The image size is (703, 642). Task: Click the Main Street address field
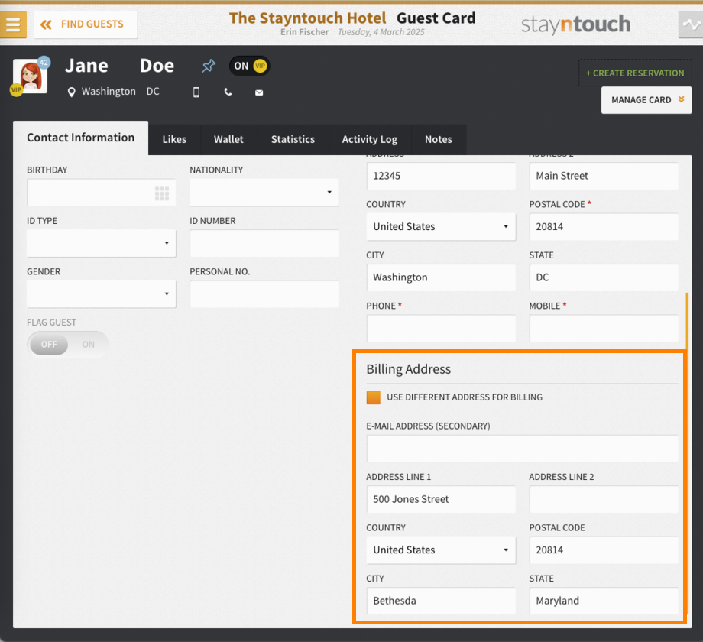coord(604,176)
